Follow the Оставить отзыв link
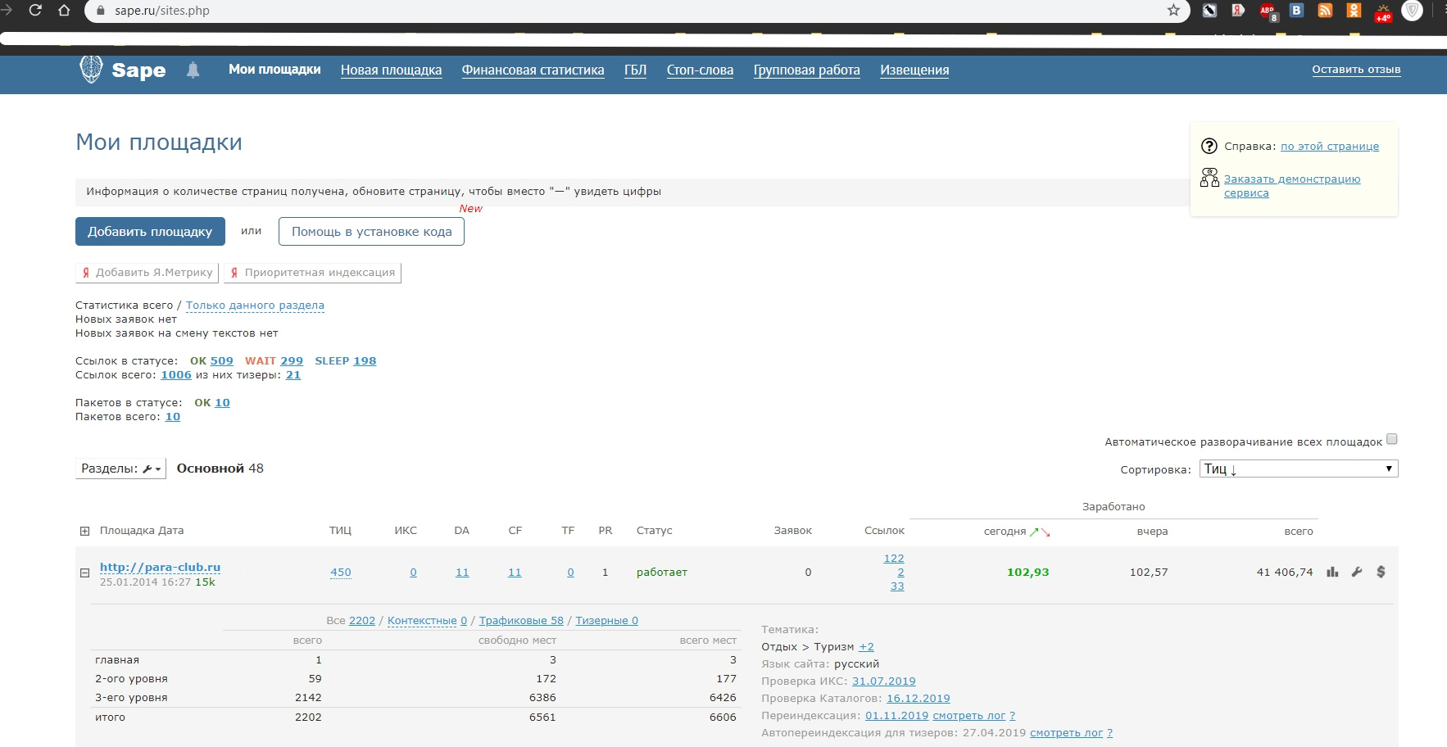 tap(1356, 70)
